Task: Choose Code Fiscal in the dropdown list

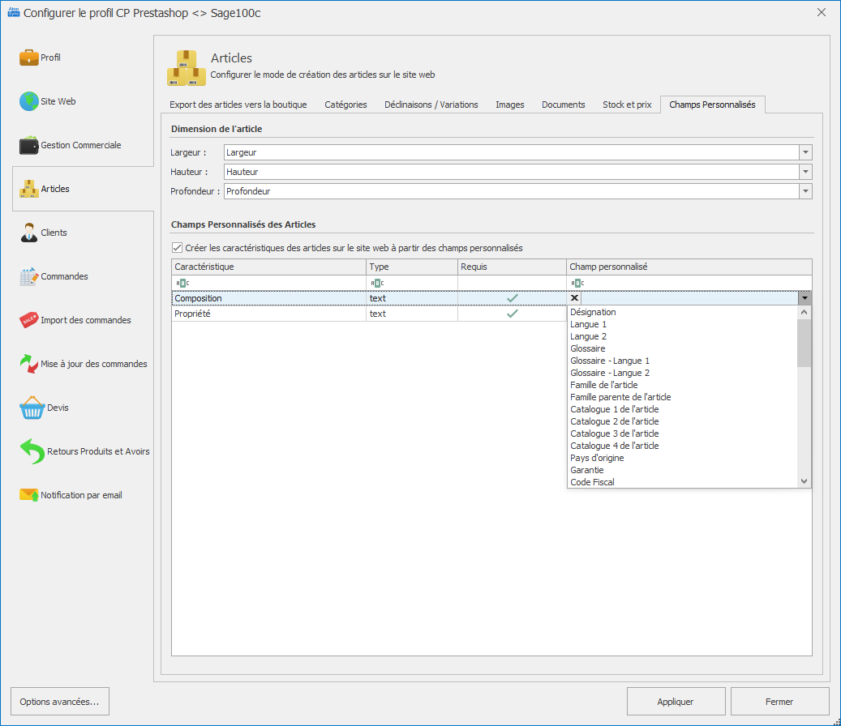Action: 682,481
